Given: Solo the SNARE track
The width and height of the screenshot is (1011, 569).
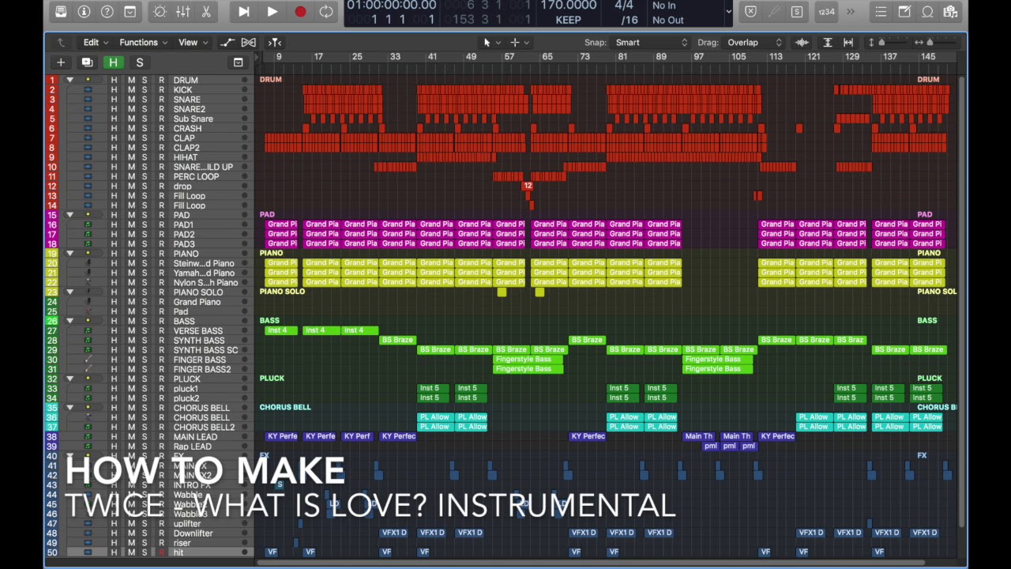Looking at the screenshot, I should (x=144, y=100).
